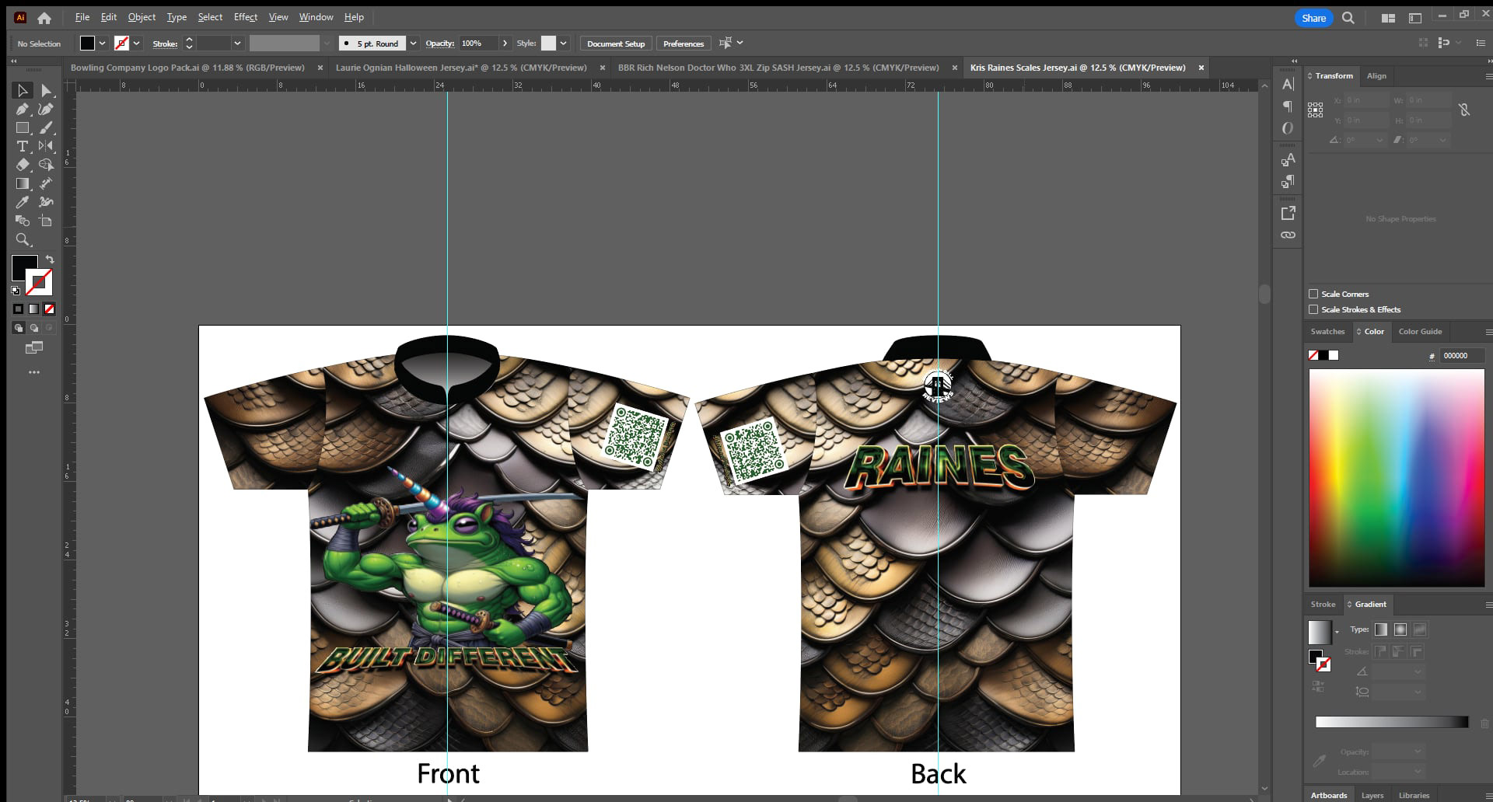Open the Links panel icon
Screen dimensions: 1493x802
coord(1288,235)
